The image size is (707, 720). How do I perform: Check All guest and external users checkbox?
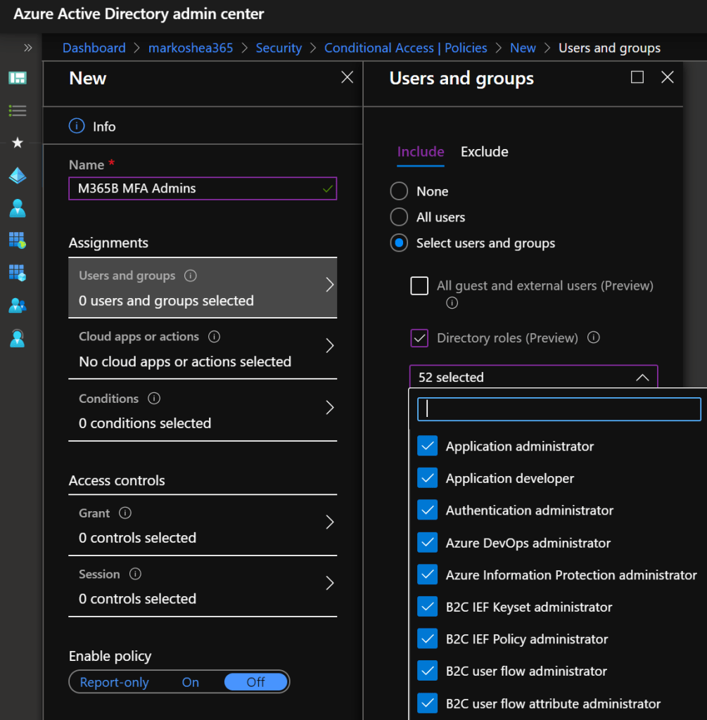(419, 285)
